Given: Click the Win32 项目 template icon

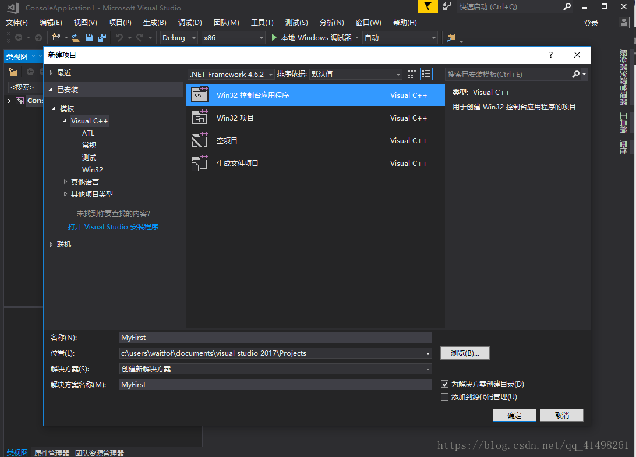Looking at the screenshot, I should pyautogui.click(x=200, y=118).
